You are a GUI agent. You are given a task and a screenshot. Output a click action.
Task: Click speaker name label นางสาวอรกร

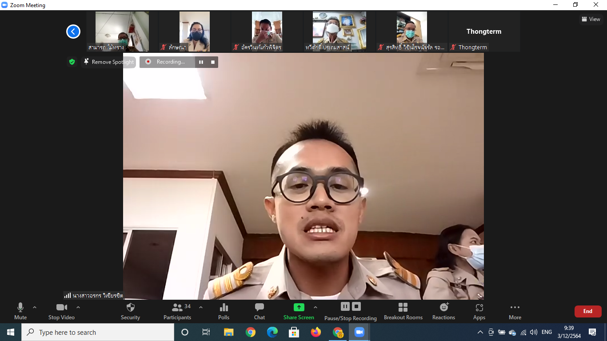pyautogui.click(x=93, y=295)
